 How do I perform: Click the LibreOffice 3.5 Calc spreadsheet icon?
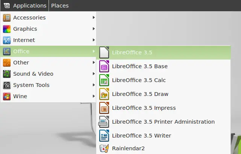tap(104, 80)
